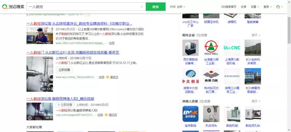
Task: Click the www.iqiyi.com green URL
Action: tap(76, 77)
